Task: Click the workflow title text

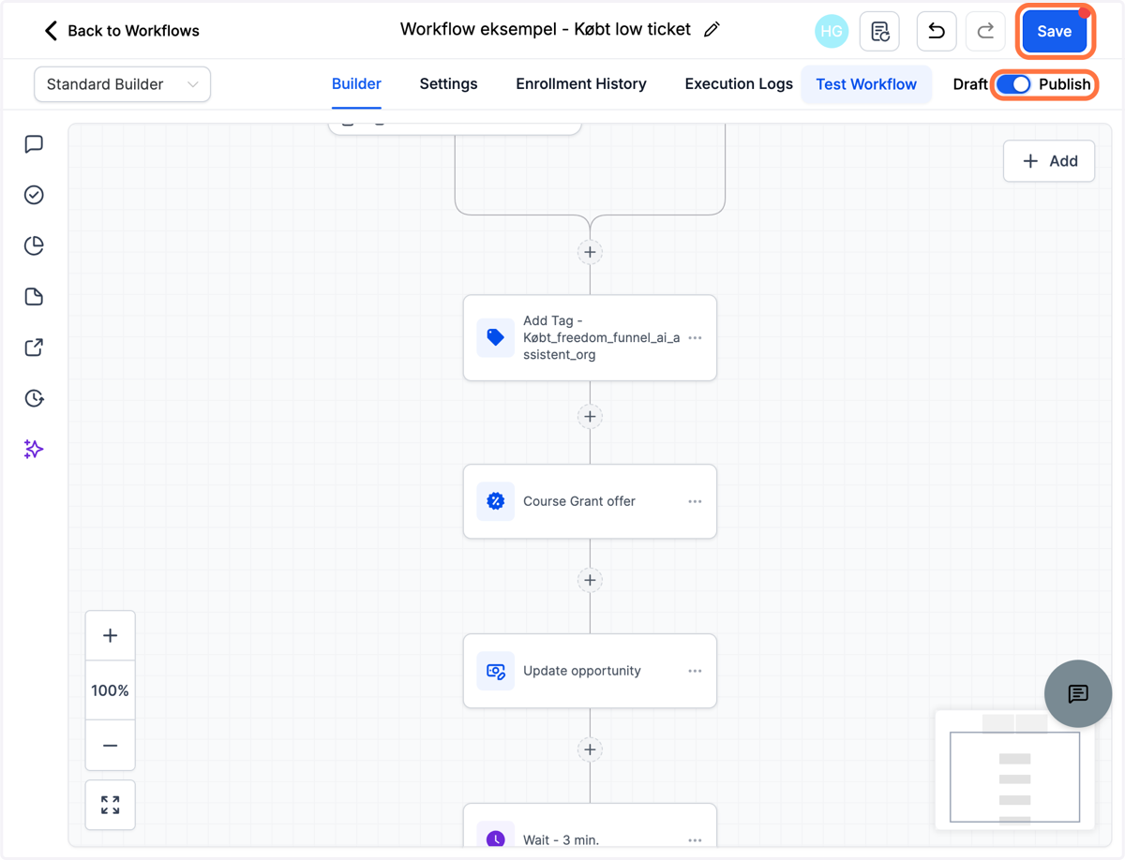Action: (x=546, y=30)
